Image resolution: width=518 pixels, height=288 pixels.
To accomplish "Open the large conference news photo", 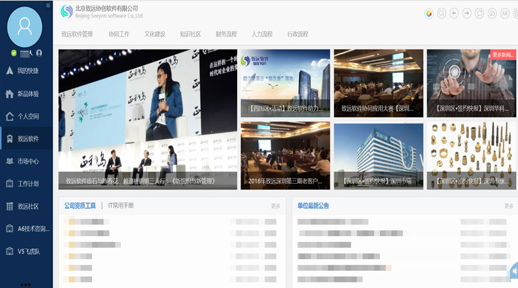I will (x=148, y=119).
